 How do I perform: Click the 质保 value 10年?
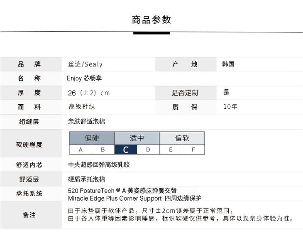[230, 107]
